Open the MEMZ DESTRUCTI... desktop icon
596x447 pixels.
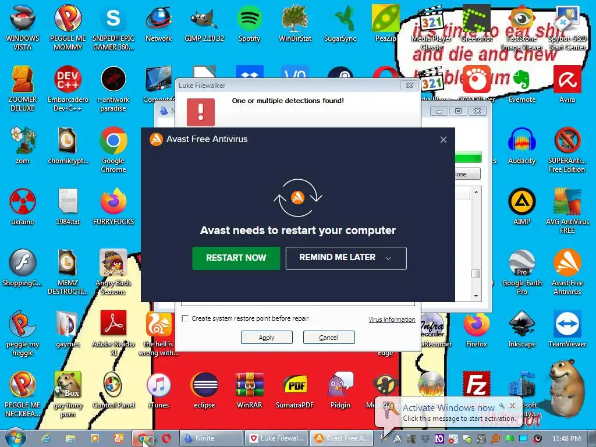click(x=68, y=272)
